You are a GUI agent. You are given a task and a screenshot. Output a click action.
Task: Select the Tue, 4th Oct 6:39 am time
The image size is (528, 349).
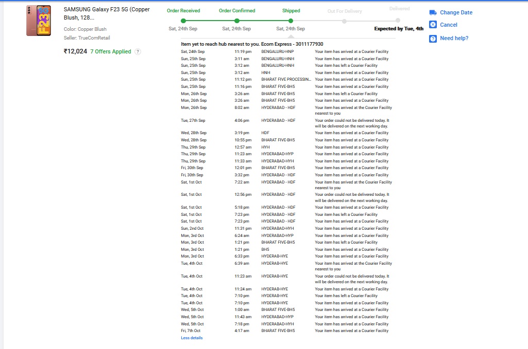tap(242, 264)
